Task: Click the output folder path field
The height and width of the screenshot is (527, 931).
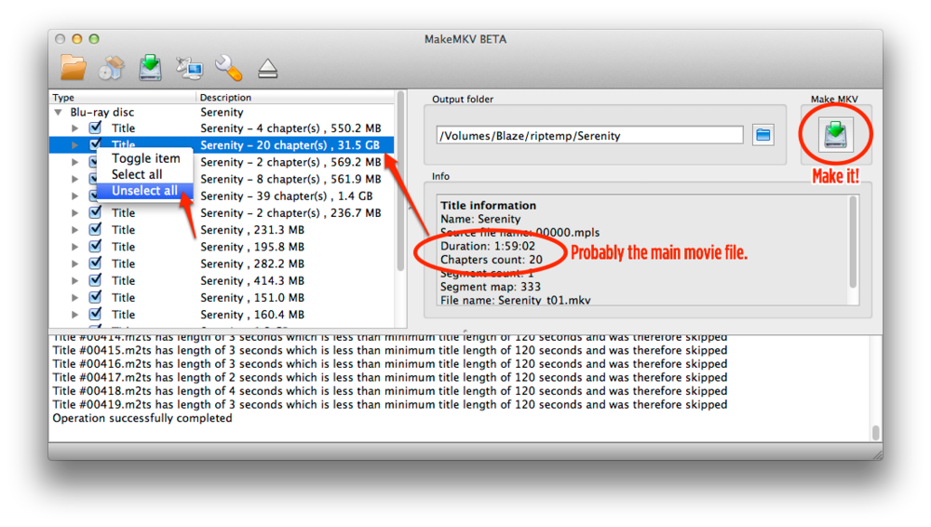Action: [x=589, y=135]
